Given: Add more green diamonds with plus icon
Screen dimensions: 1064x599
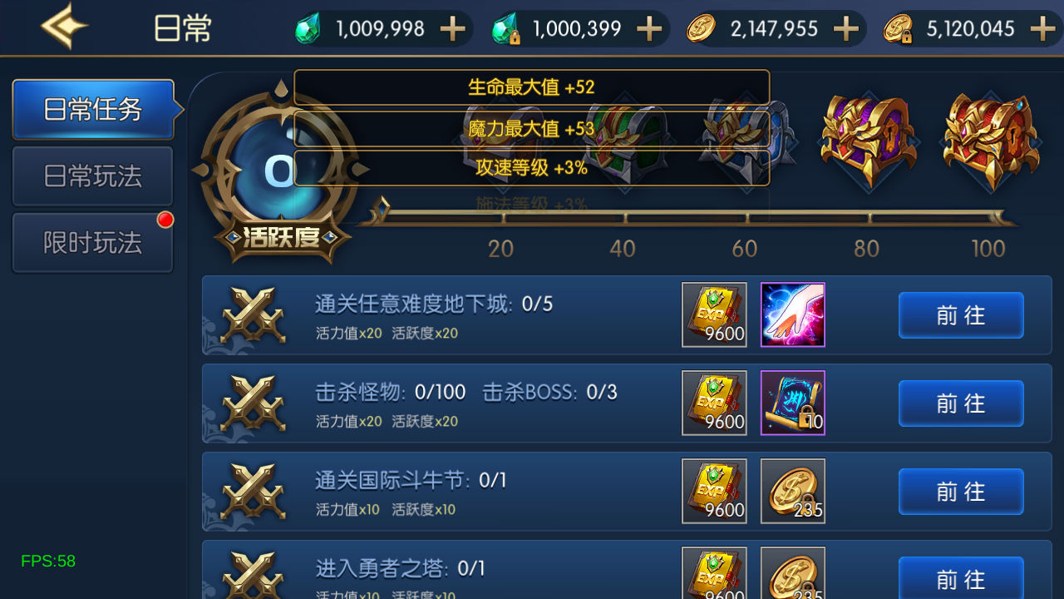Looking at the screenshot, I should [x=452, y=29].
